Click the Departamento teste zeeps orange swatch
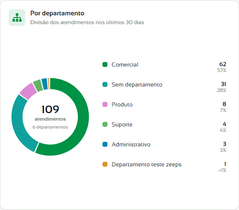The image size is (239, 210). (x=105, y=164)
